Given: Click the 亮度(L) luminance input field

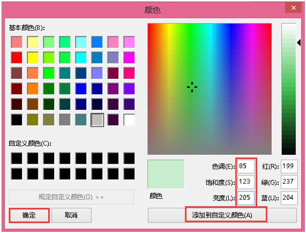Looking at the screenshot, I should click(x=246, y=198).
